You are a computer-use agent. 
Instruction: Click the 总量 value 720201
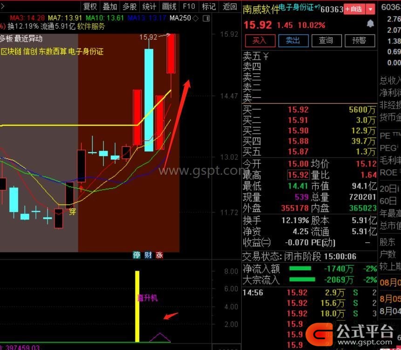[x=363, y=197]
